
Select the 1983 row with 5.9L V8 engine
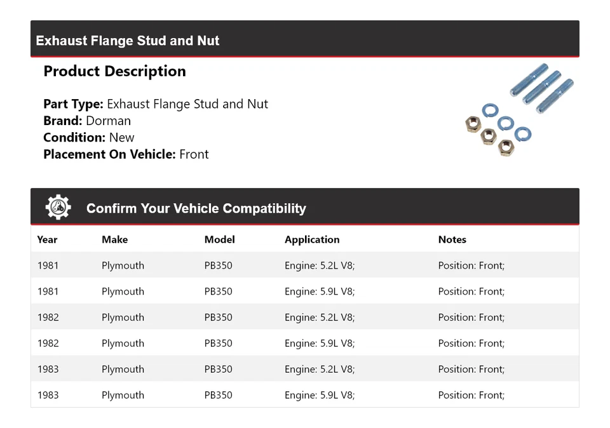click(304, 395)
